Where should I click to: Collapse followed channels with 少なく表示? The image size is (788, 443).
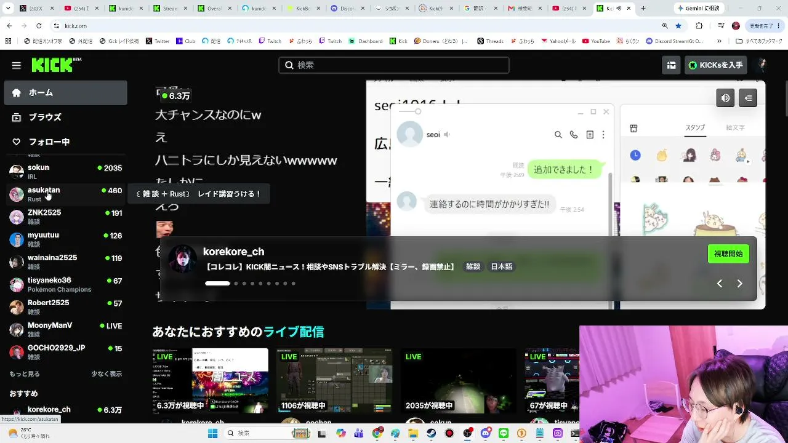[x=107, y=373]
